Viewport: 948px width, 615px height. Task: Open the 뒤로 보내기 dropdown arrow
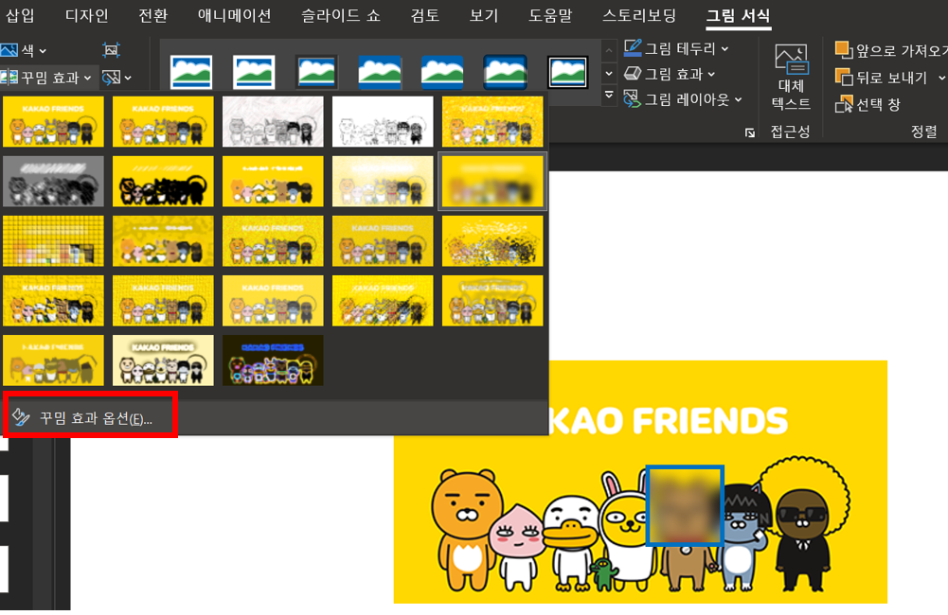pos(940,78)
